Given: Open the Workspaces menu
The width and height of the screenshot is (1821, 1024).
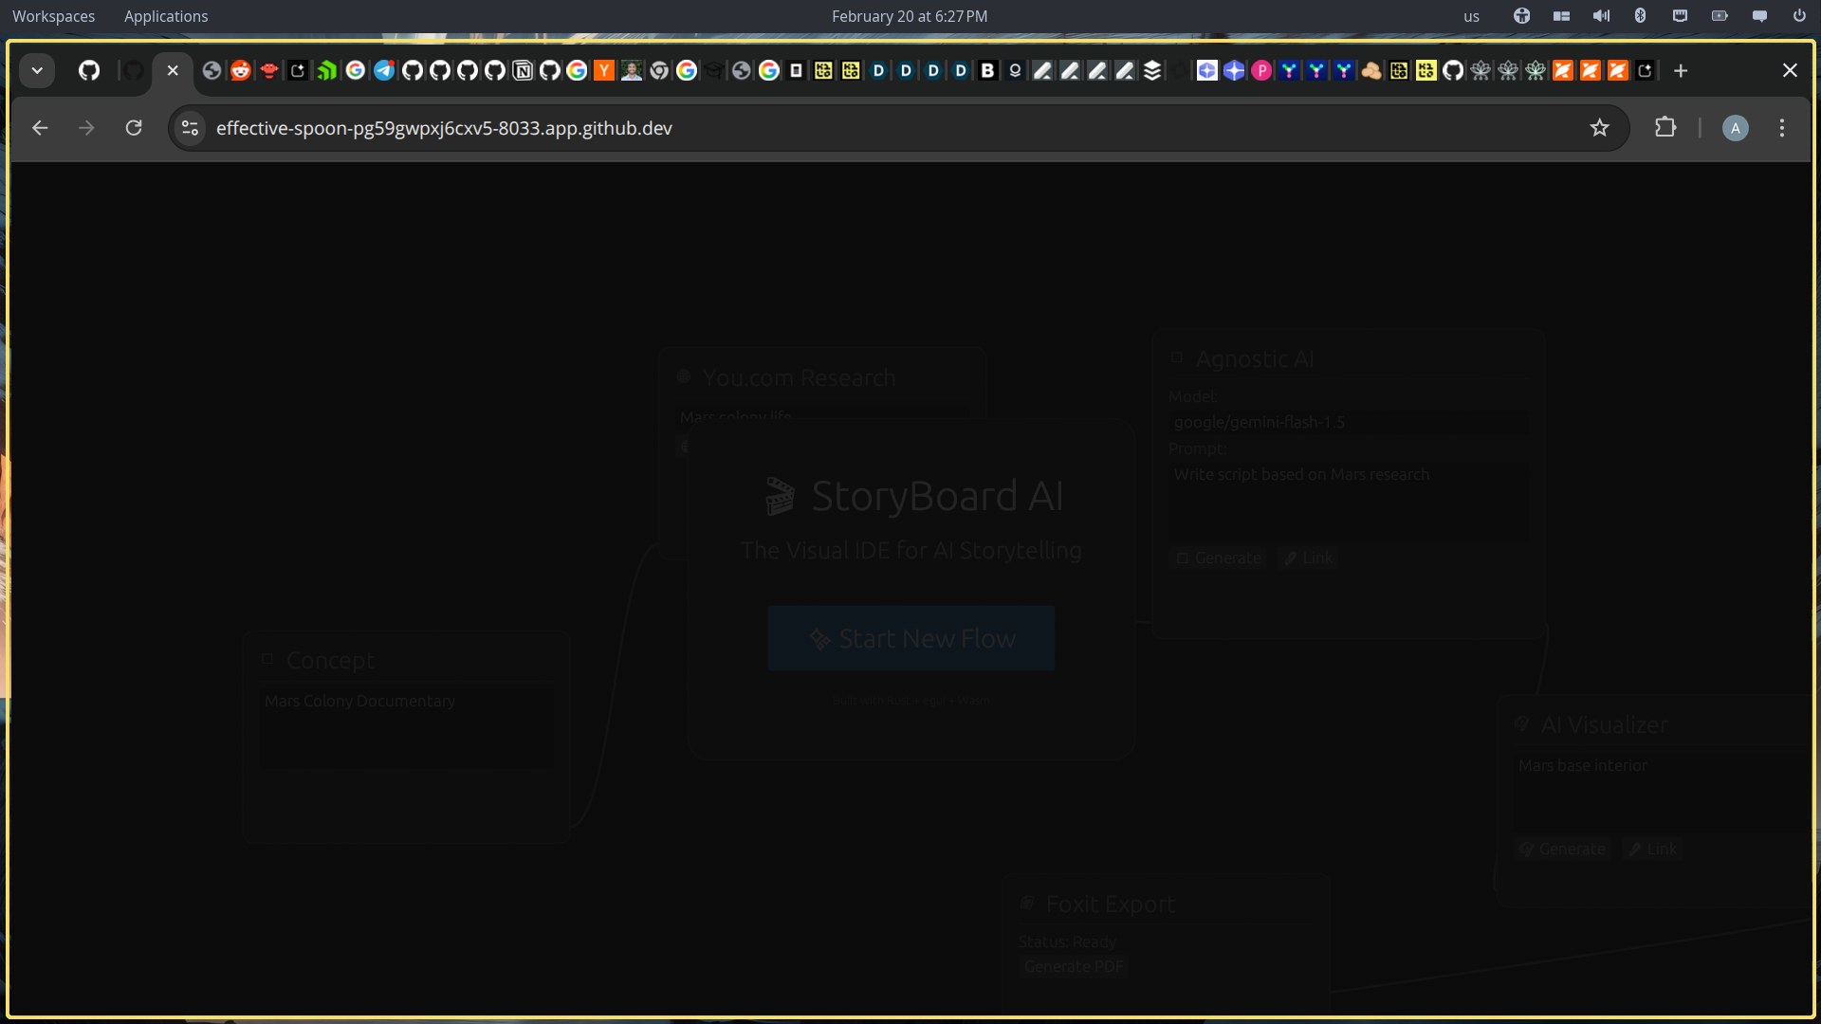Looking at the screenshot, I should pyautogui.click(x=53, y=16).
